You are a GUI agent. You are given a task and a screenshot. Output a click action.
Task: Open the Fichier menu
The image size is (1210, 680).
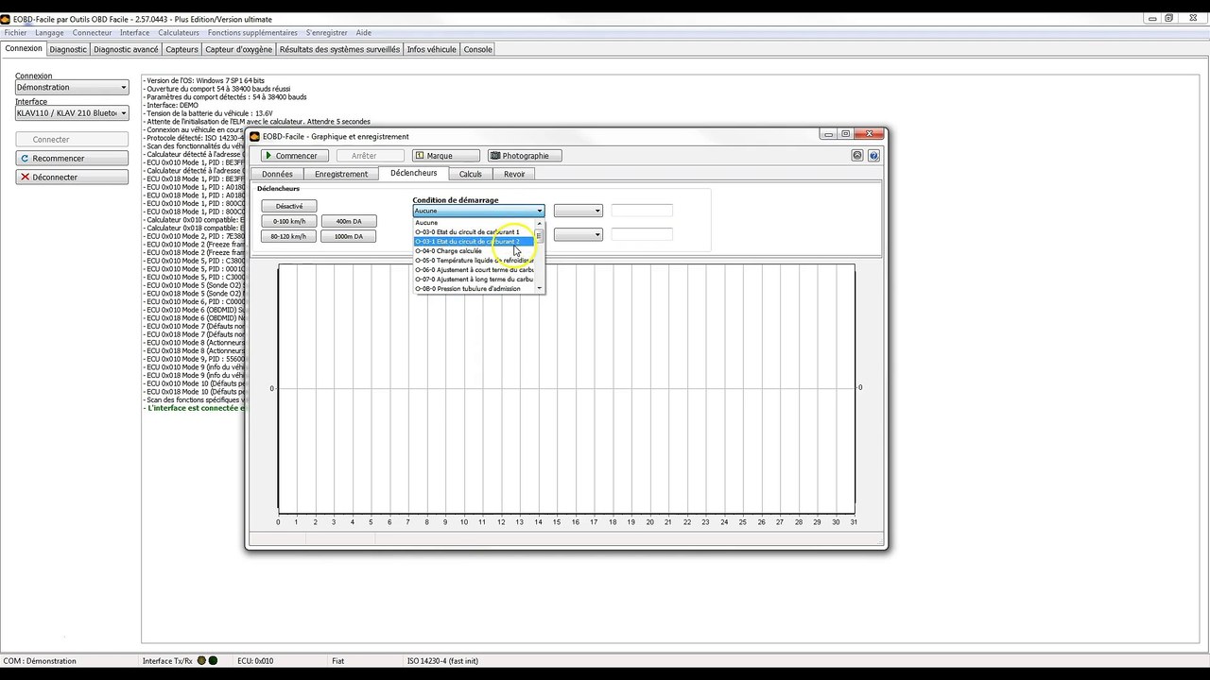tap(15, 33)
